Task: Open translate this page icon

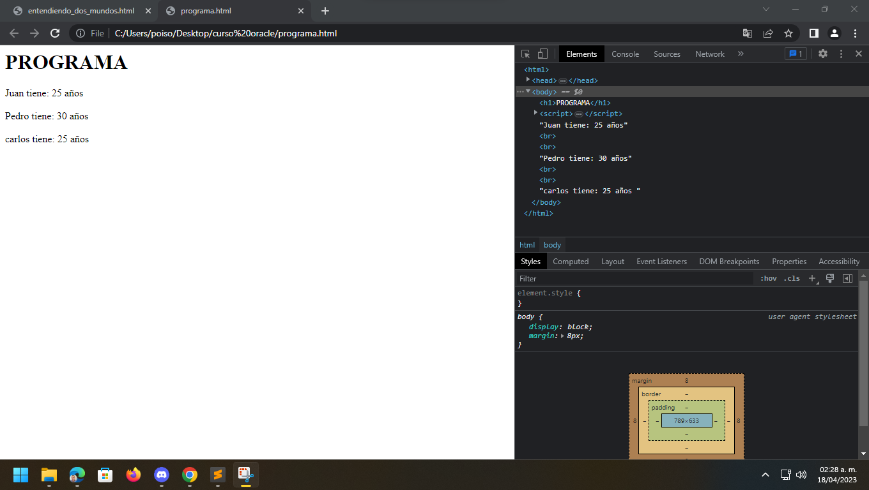Action: 747,33
